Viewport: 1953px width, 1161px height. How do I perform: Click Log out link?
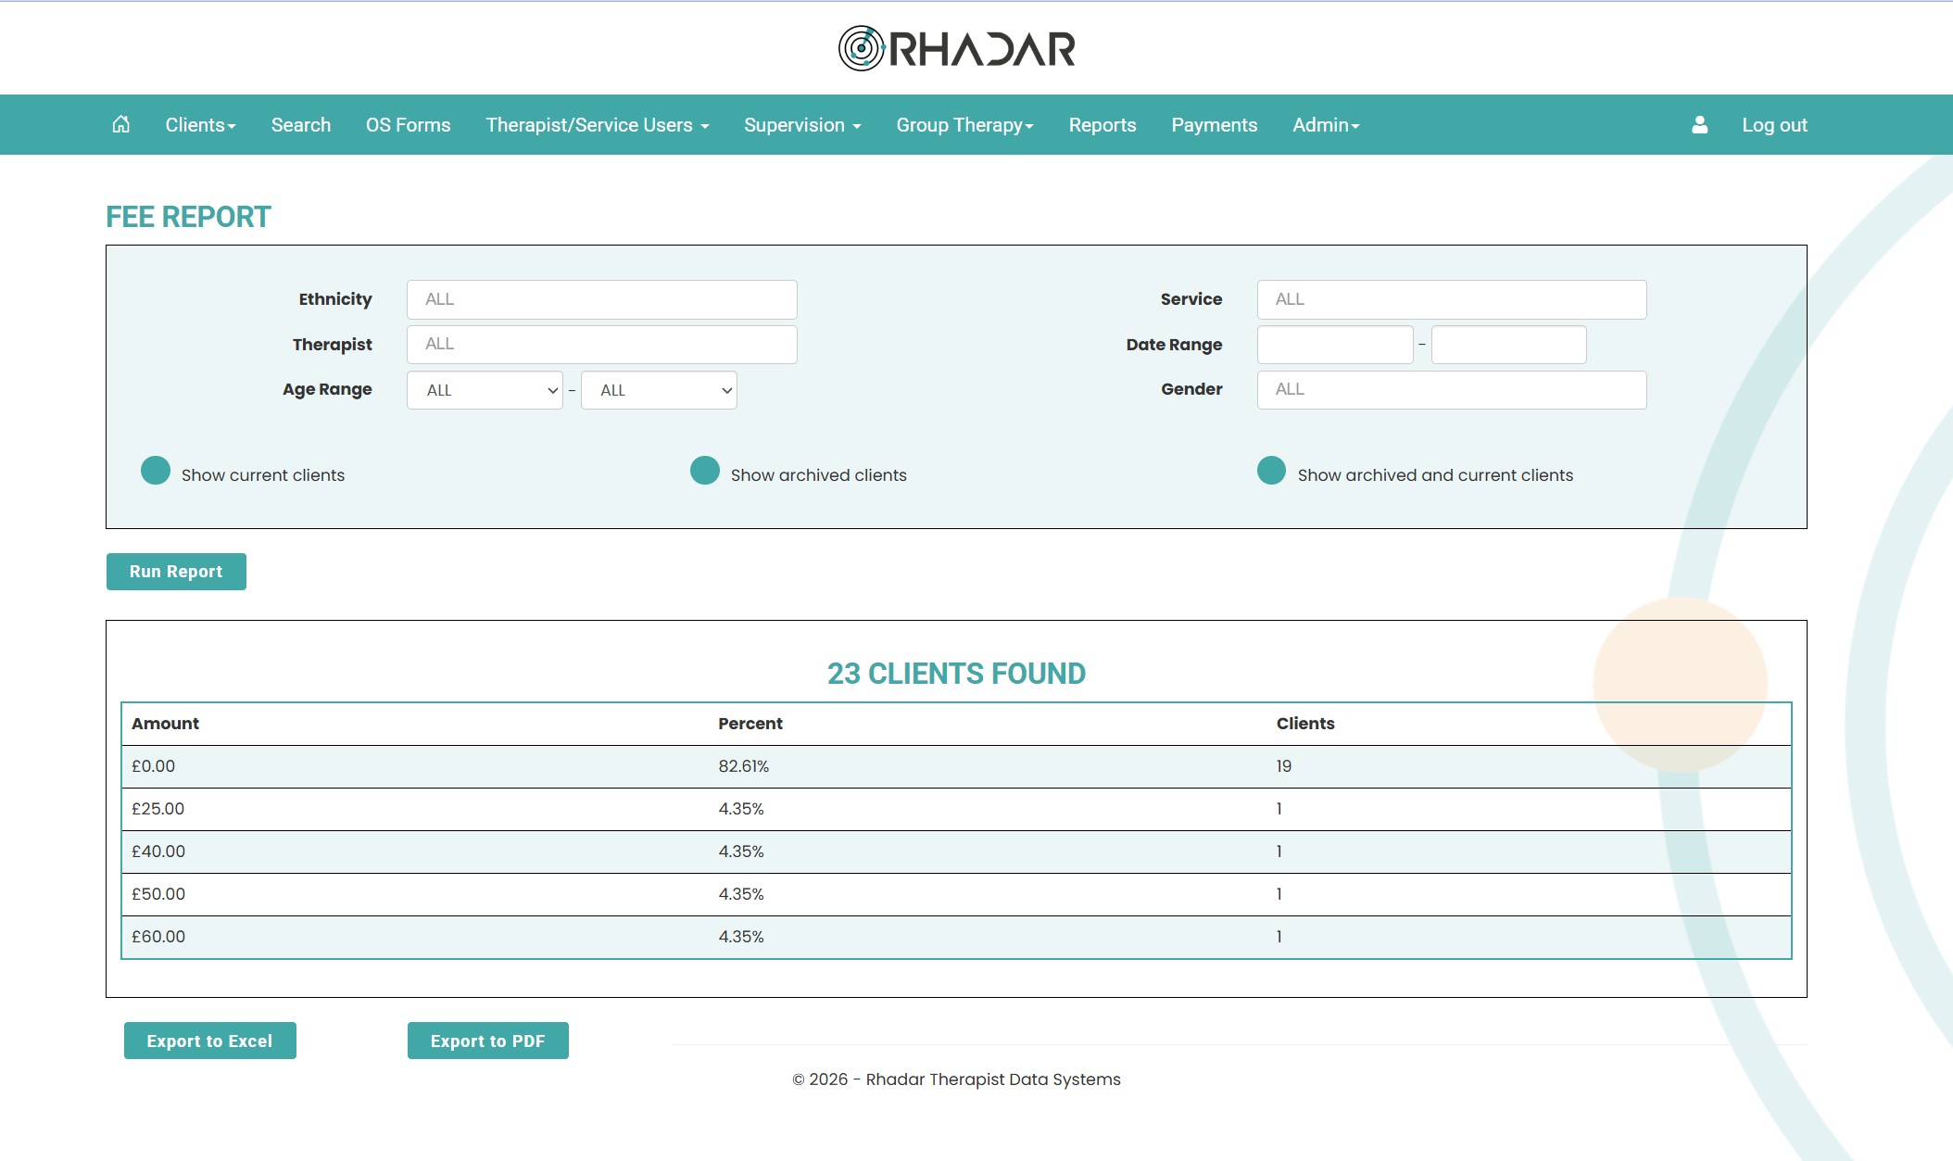(x=1774, y=125)
